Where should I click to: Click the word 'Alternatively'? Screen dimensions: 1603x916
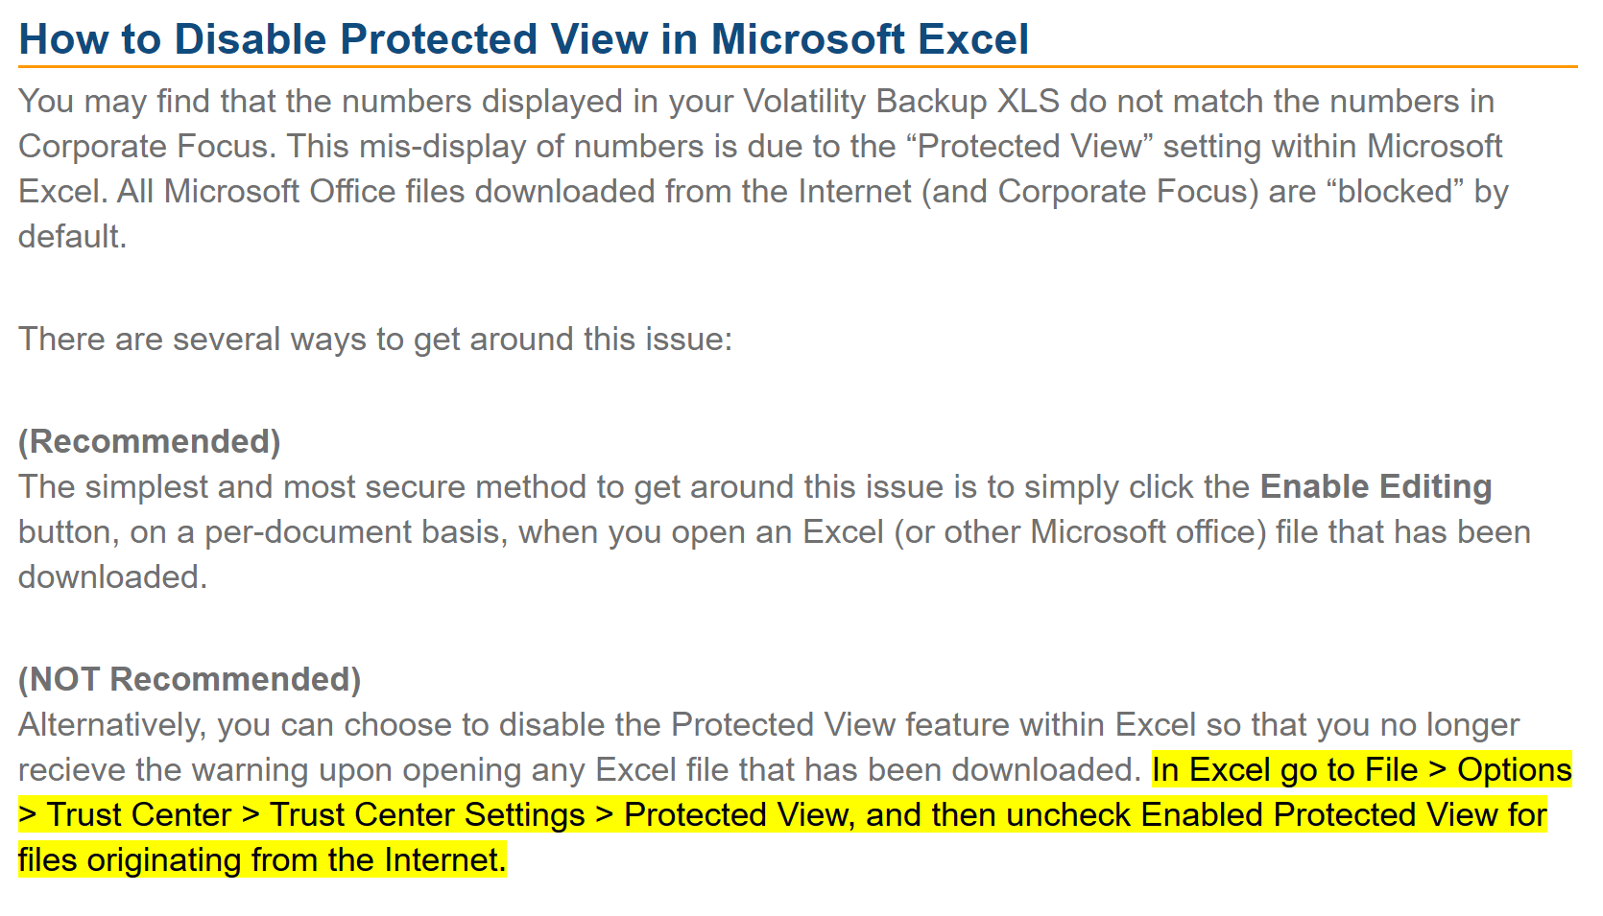click(x=111, y=725)
